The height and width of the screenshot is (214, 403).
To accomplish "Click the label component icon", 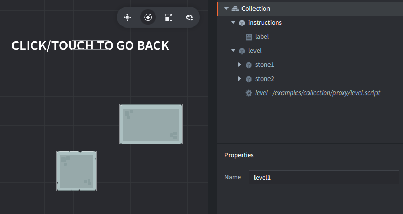I will [248, 37].
